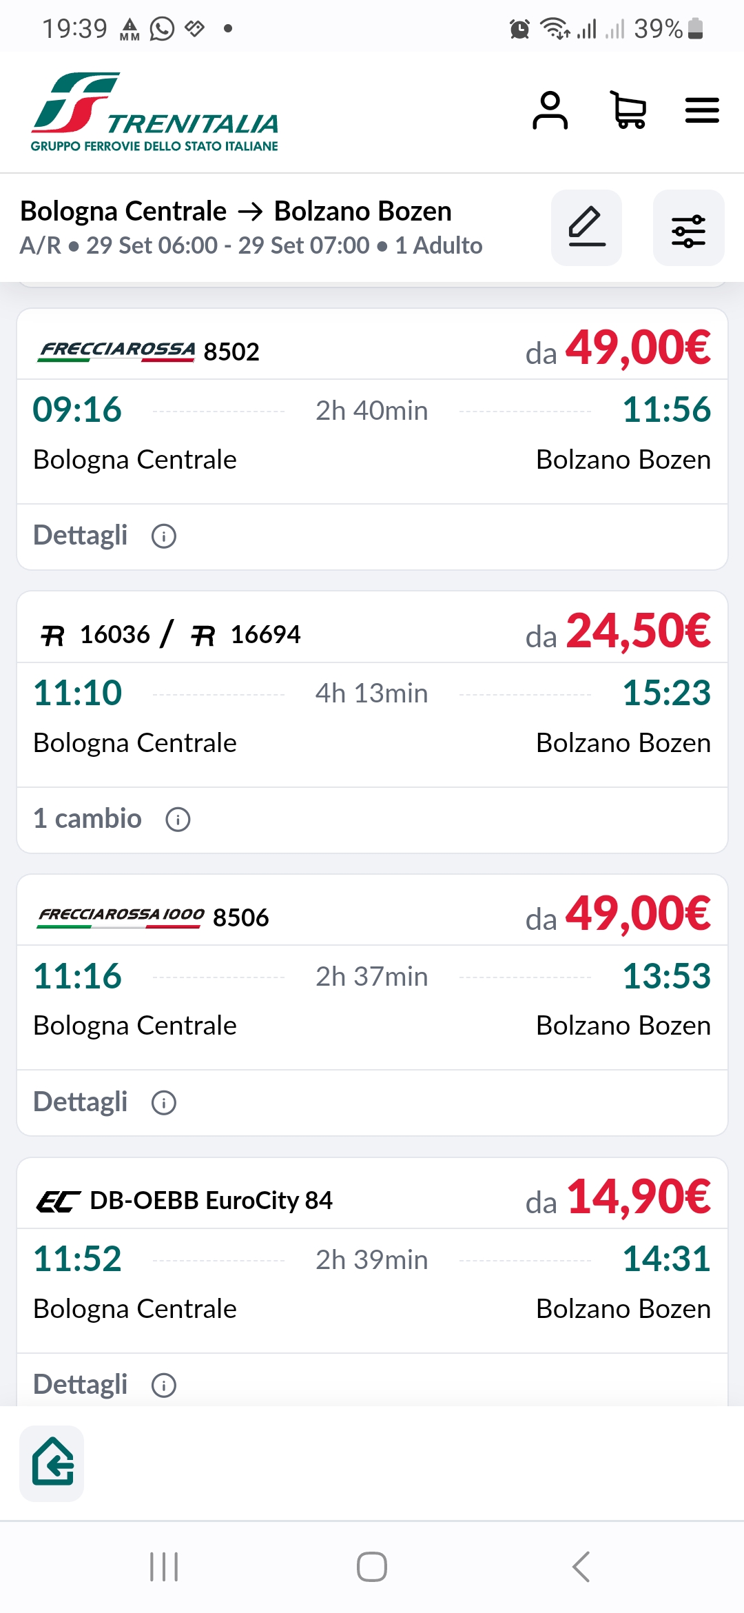Image resolution: width=744 pixels, height=1613 pixels.
Task: Open the filters sliders icon
Action: coord(688,227)
